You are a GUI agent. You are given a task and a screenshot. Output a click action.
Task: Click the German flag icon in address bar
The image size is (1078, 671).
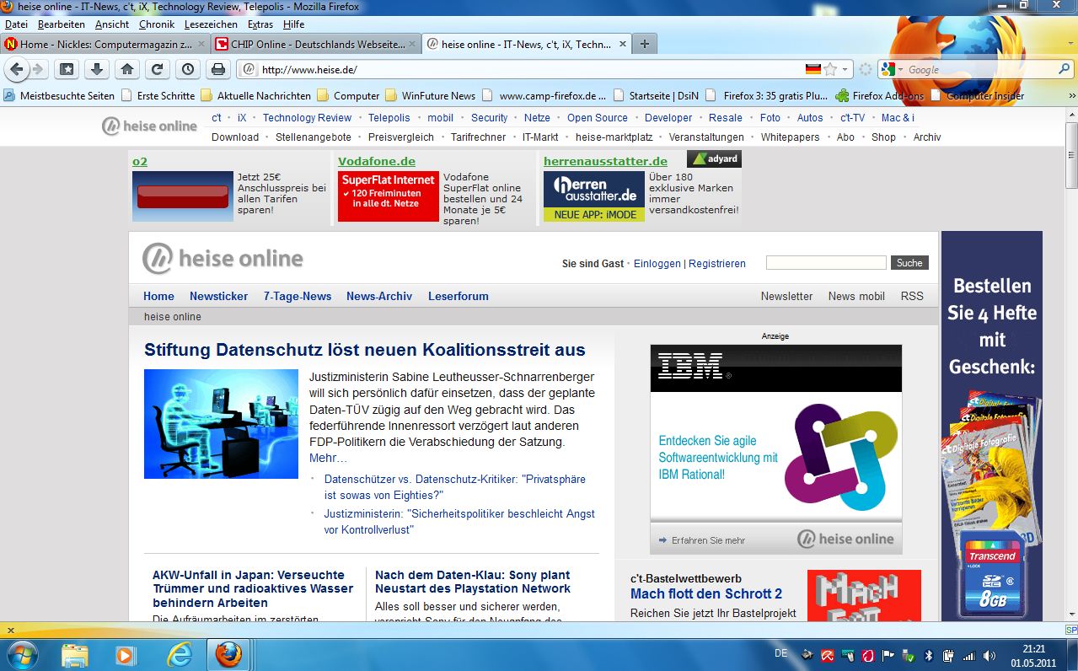(x=813, y=69)
